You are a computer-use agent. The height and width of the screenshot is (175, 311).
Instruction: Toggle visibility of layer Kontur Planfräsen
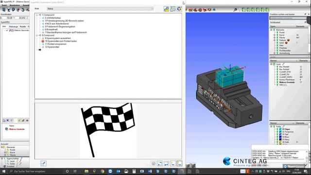coord(277,80)
